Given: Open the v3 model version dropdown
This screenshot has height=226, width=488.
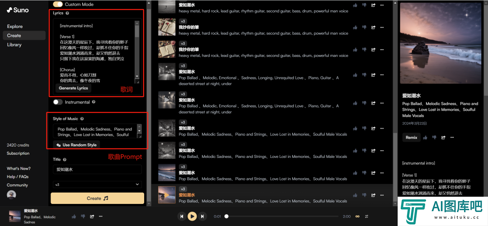Looking at the screenshot, I should click(97, 184).
